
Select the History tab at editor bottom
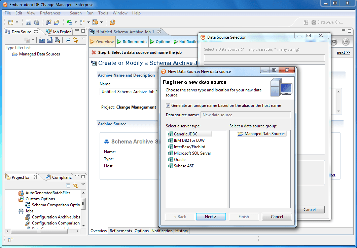point(181,231)
